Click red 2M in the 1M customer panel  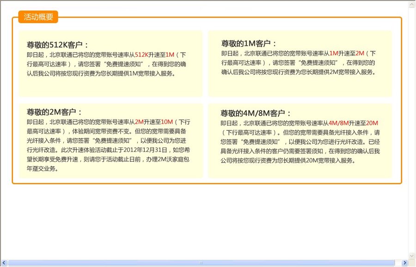coord(360,53)
